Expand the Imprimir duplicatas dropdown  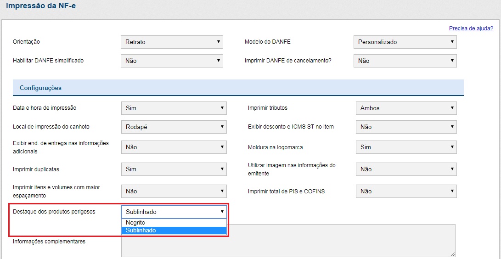point(174,169)
